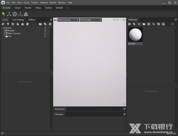
Task: Activate the combined transform gizmo tool
Action: coord(26,14)
